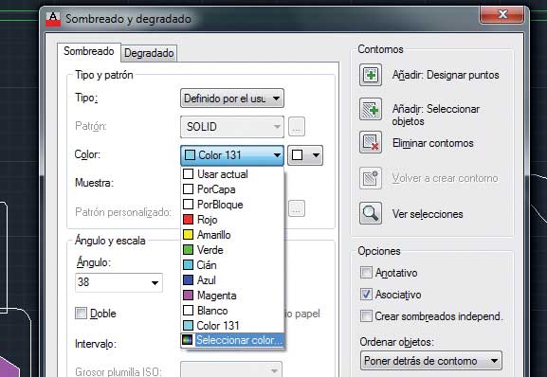Click the Eliminar contornos icon
The image size is (547, 377).
point(371,142)
